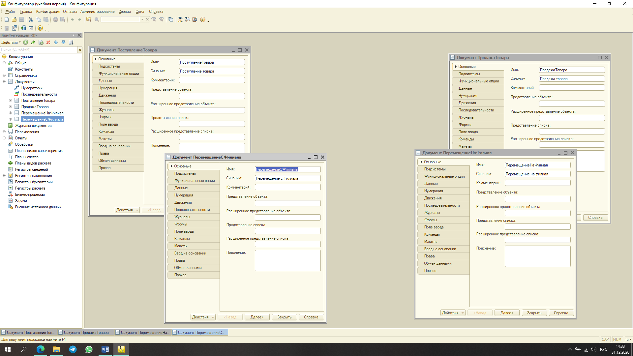Click the Add by copying icon in configuration panel
The image size is (633, 356).
click(41, 42)
